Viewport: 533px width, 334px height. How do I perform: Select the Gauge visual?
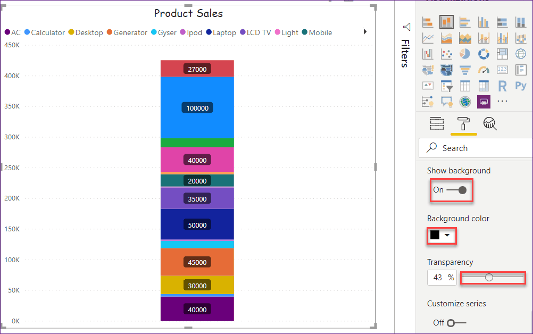[x=484, y=70]
